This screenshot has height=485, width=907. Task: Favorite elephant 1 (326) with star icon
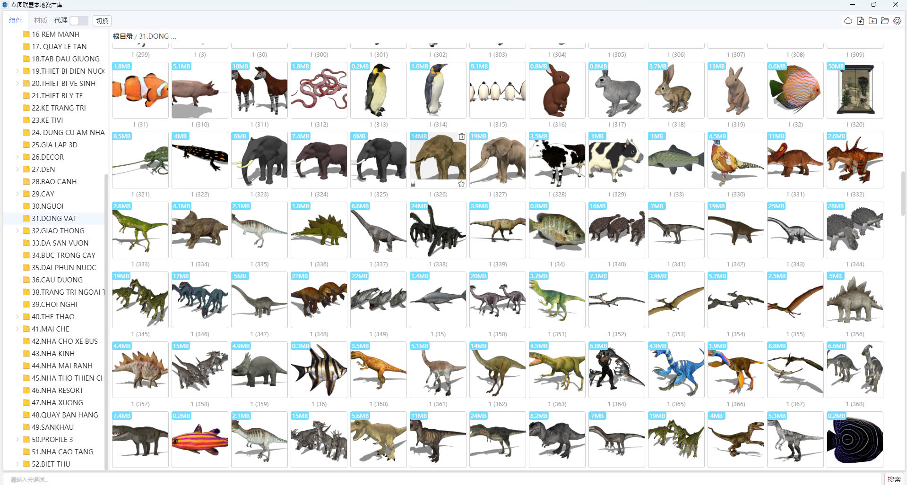[x=461, y=184]
